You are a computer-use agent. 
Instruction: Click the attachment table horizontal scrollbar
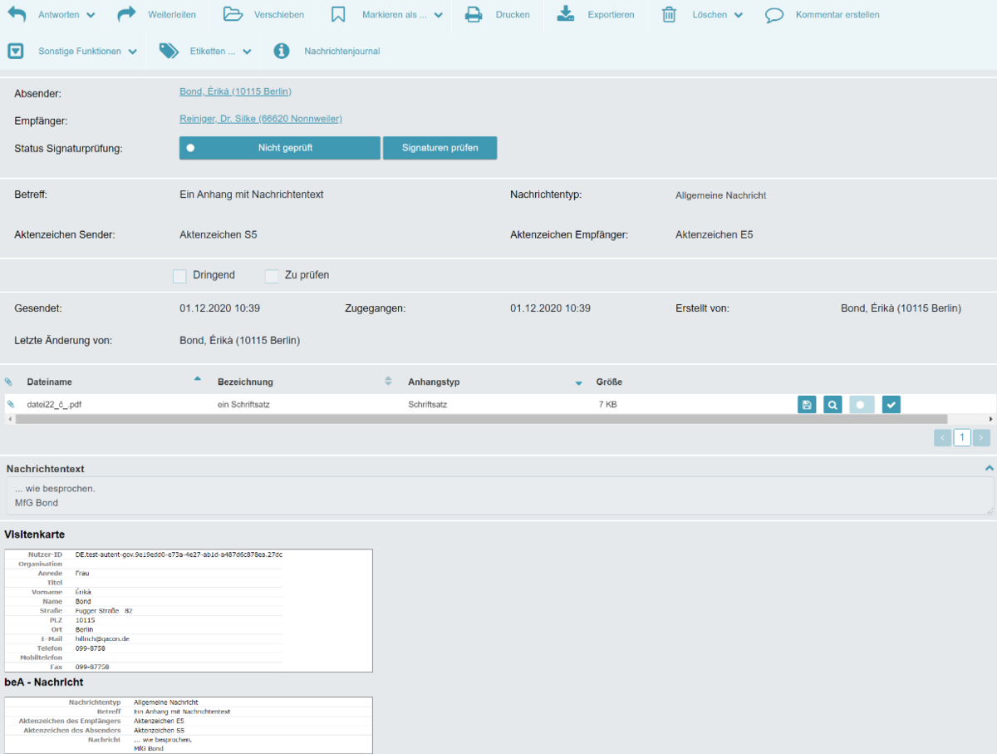click(x=481, y=419)
